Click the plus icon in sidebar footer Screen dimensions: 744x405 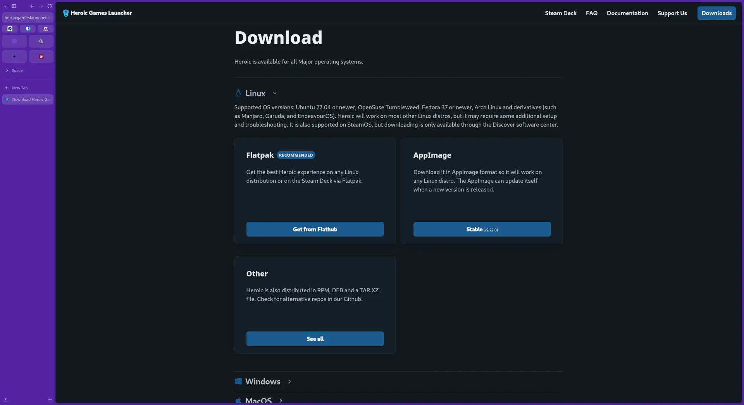(50, 399)
